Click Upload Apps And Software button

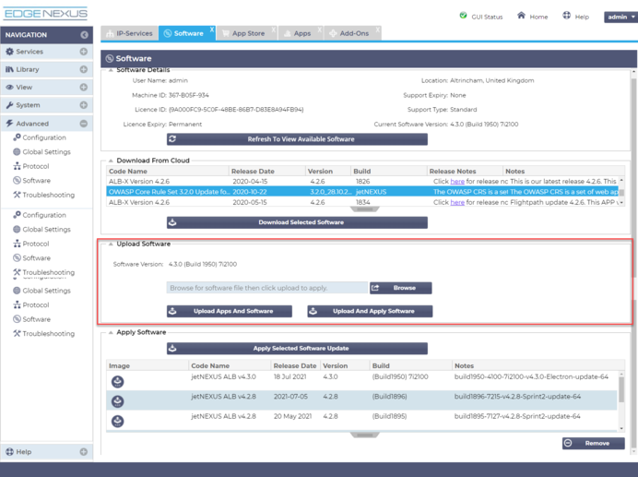(x=230, y=311)
